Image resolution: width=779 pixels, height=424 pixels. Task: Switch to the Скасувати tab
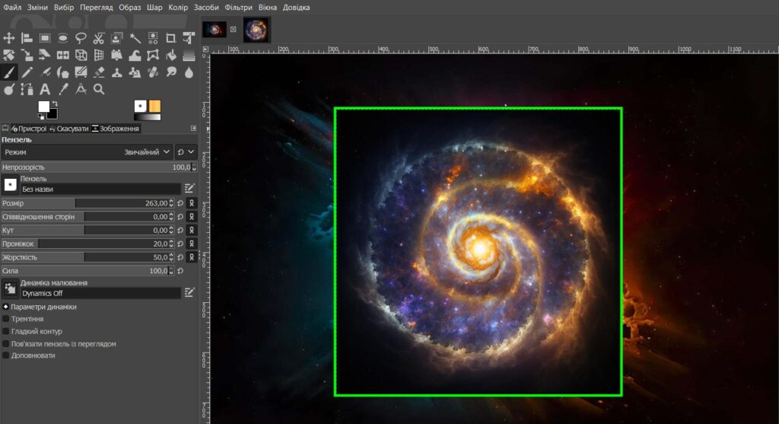[x=68, y=128]
